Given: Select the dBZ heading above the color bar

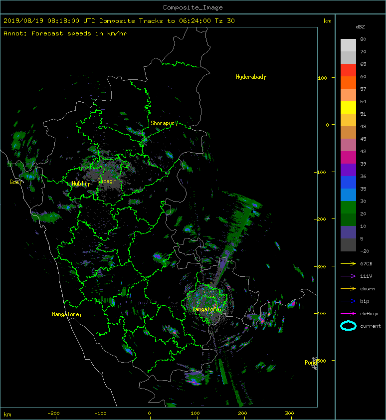Looking at the screenshot, I should click(x=360, y=27).
